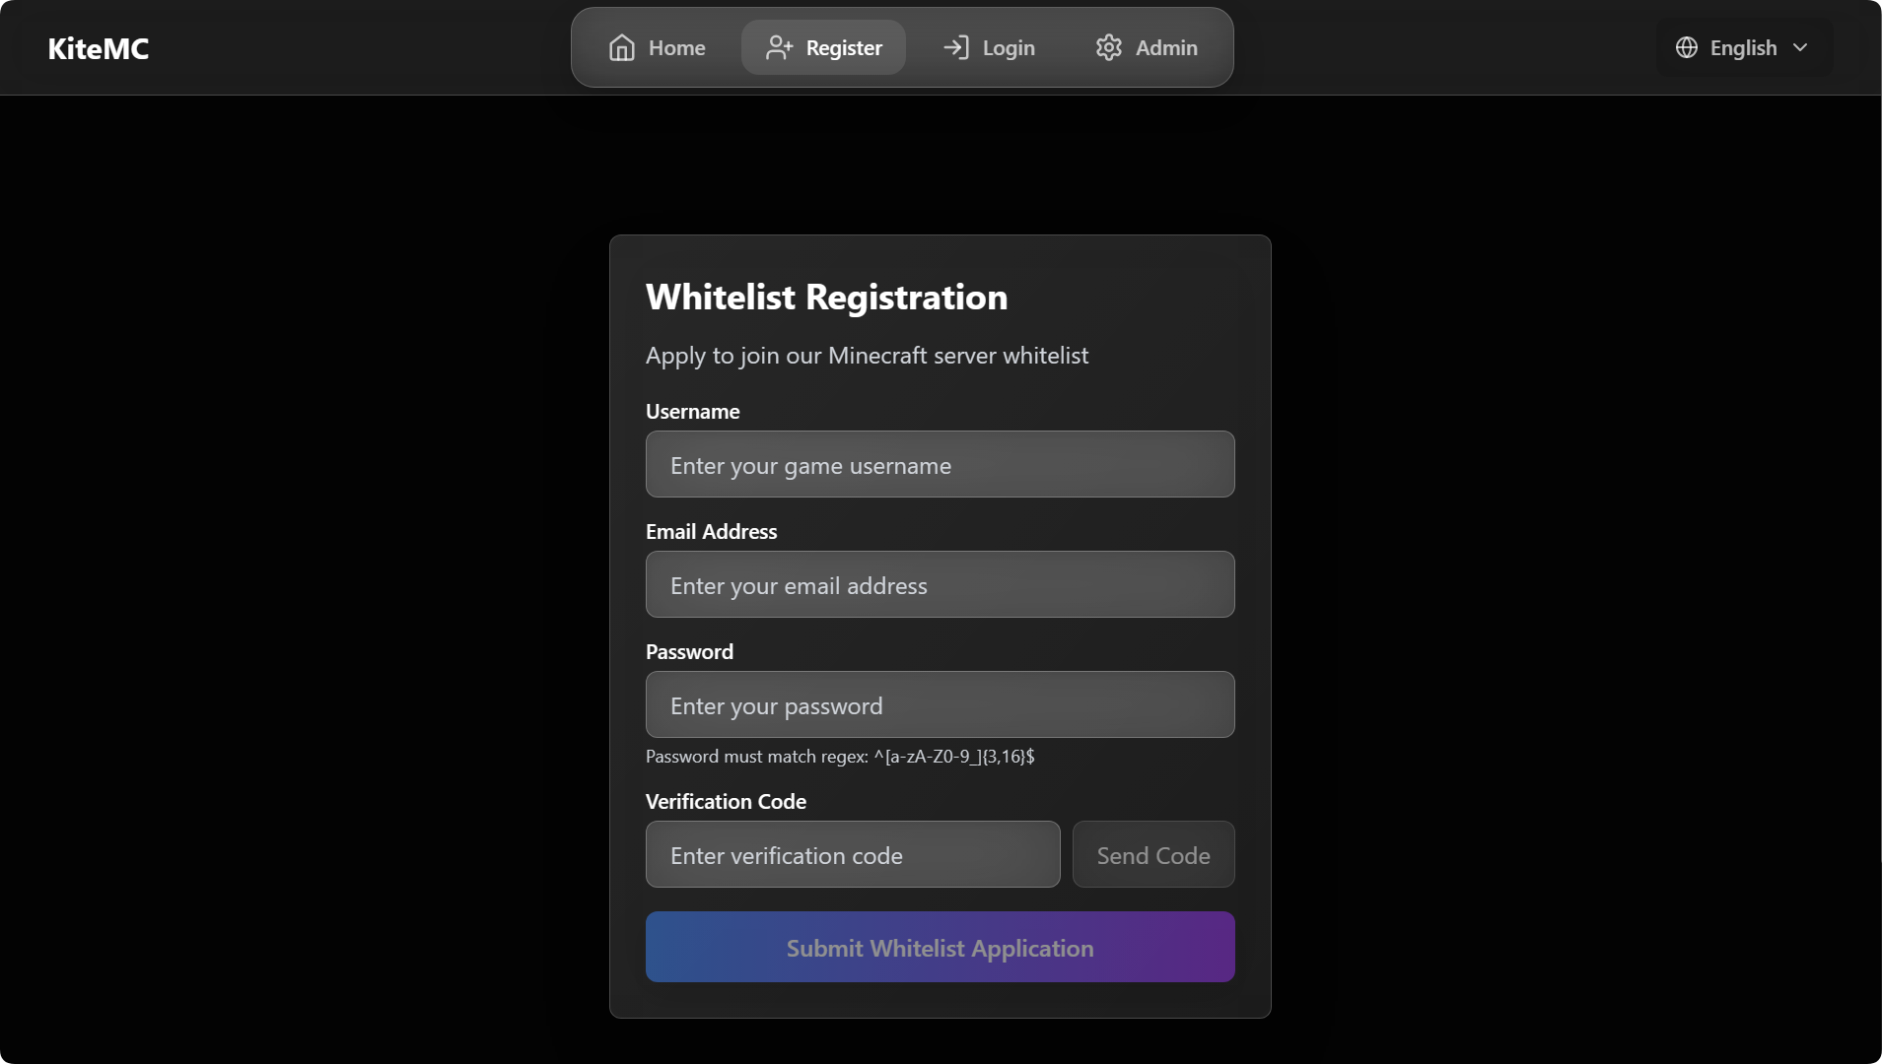This screenshot has height=1064, width=1882.
Task: Click the KiteMC logo
Action: click(x=99, y=48)
